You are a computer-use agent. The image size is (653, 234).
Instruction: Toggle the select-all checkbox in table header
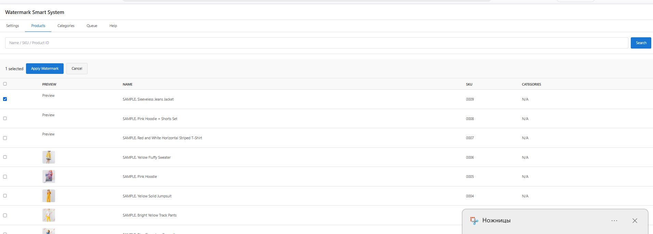pos(5,84)
